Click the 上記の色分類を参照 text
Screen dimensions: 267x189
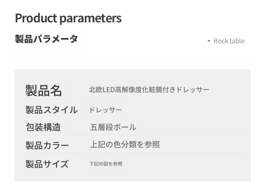[125, 145]
